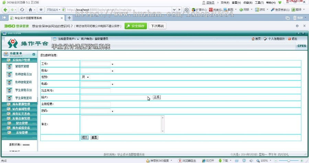The width and height of the screenshot is (309, 163).
Task: Open the 帮助(H) menu
Action: (271, 3)
